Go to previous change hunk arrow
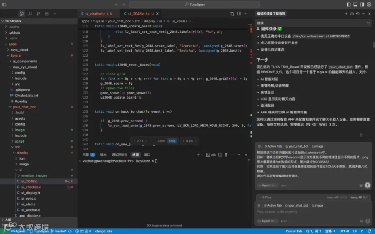375x234 pixels. (135, 141)
